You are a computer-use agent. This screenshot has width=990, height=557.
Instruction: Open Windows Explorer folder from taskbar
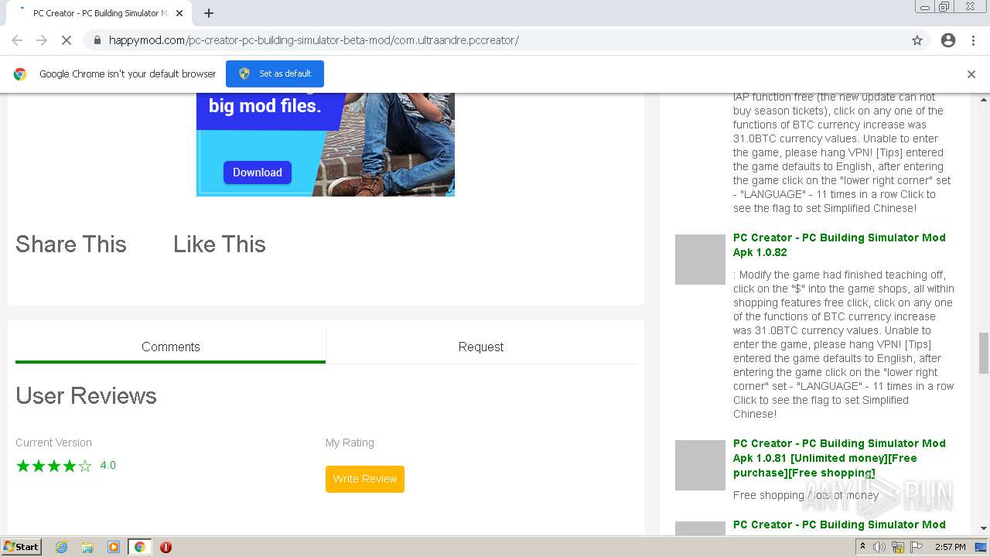coord(87,547)
